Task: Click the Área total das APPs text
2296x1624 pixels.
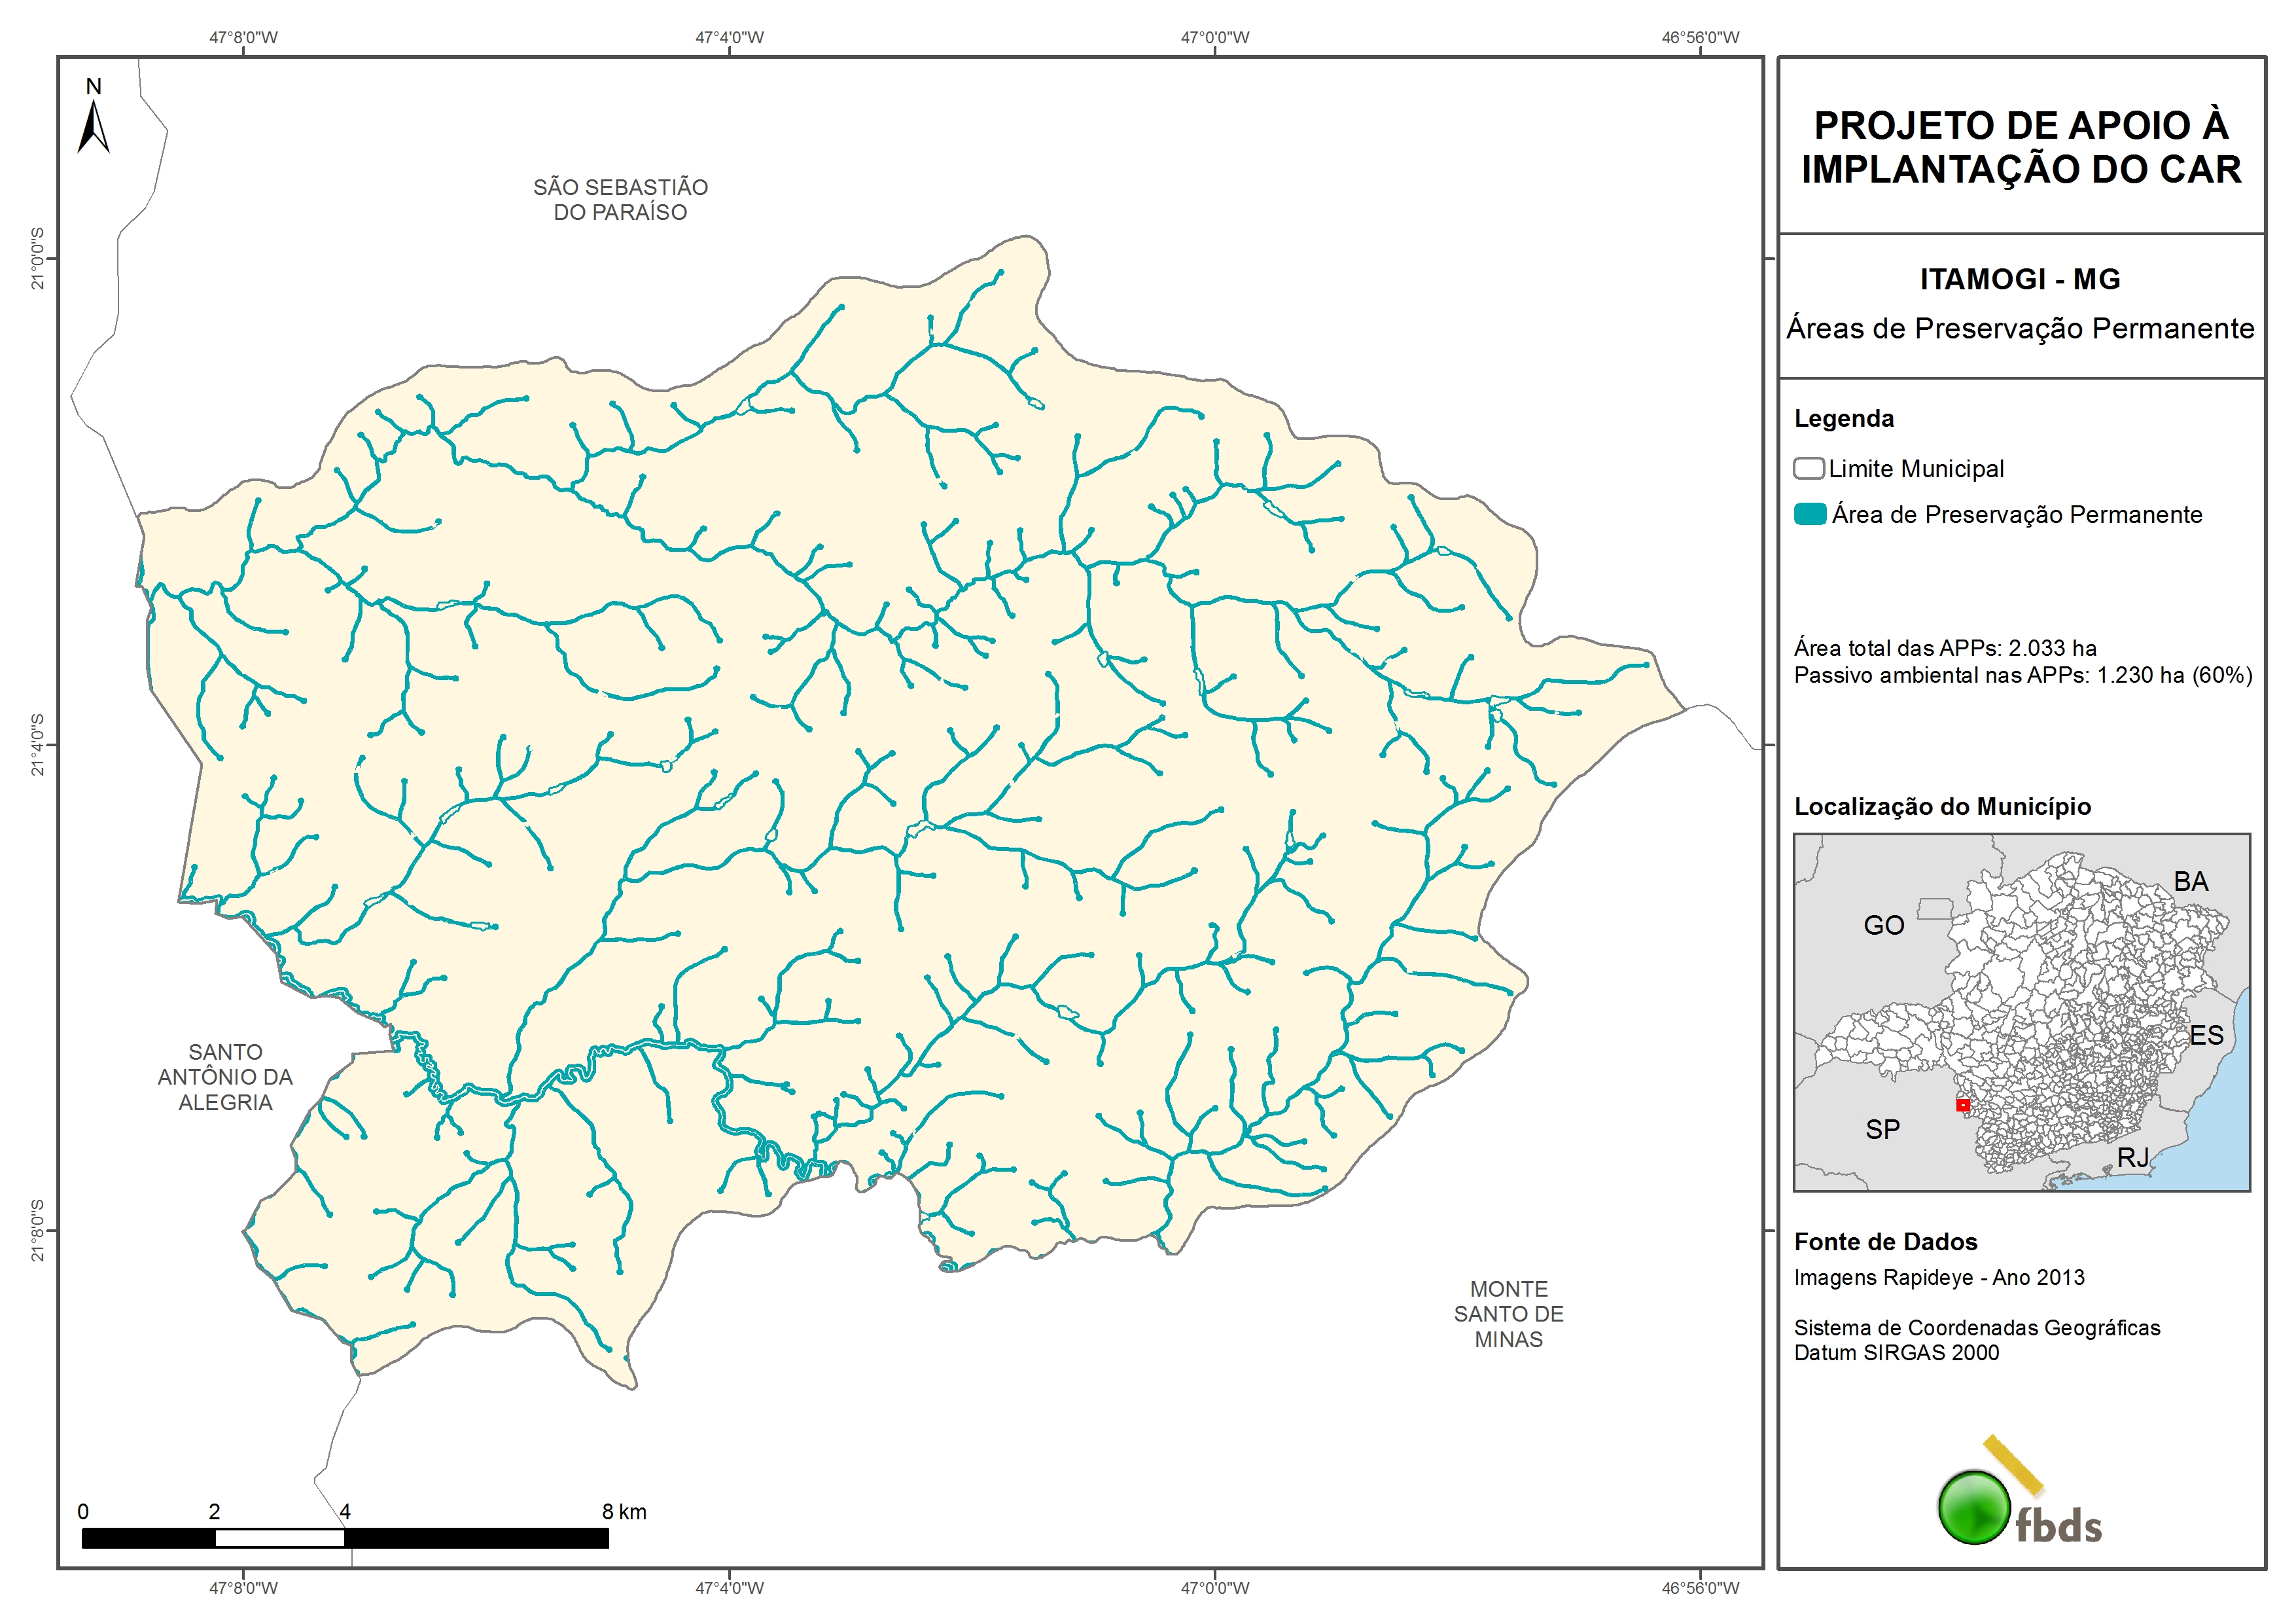Action: click(1945, 647)
